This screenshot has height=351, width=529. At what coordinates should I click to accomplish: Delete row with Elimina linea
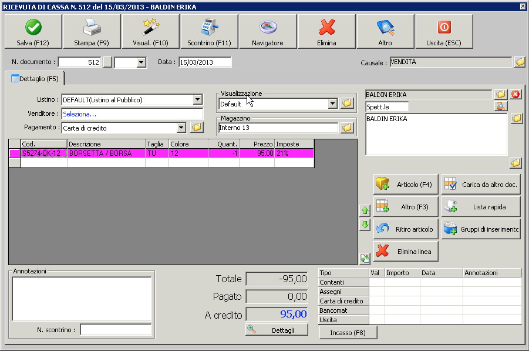coord(406,251)
